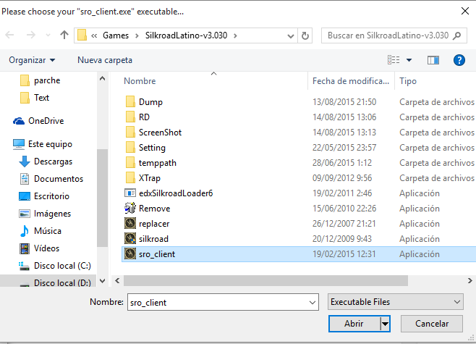This screenshot has height=344, width=476.
Task: Sort by the Nombre column header
Action: pyautogui.click(x=140, y=81)
